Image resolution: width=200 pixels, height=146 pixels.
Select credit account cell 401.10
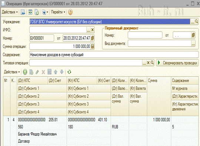[x=104, y=120]
